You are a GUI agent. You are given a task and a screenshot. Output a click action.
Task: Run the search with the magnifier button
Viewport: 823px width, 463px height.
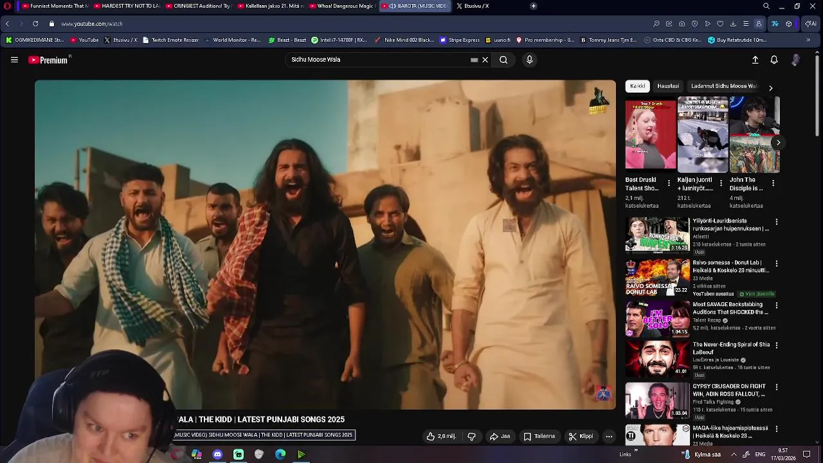tap(503, 60)
